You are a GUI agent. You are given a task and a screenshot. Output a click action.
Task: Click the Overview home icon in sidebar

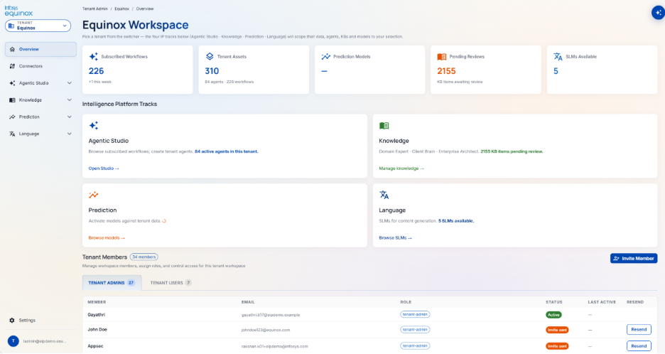tap(12, 49)
